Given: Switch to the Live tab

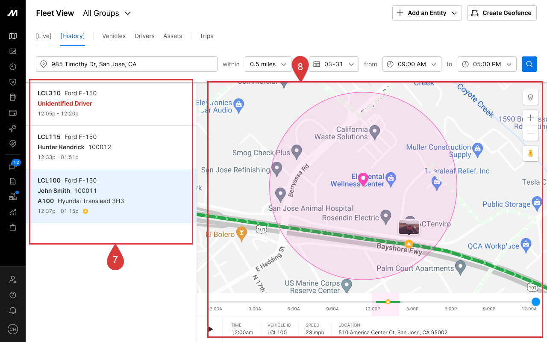Looking at the screenshot, I should pos(44,36).
